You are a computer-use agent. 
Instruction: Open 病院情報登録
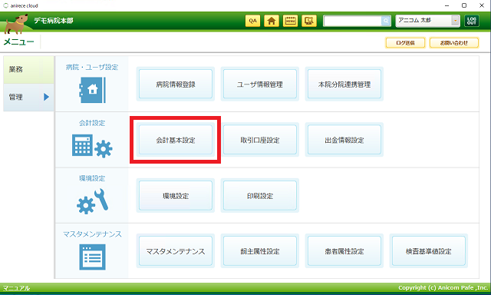[176, 84]
